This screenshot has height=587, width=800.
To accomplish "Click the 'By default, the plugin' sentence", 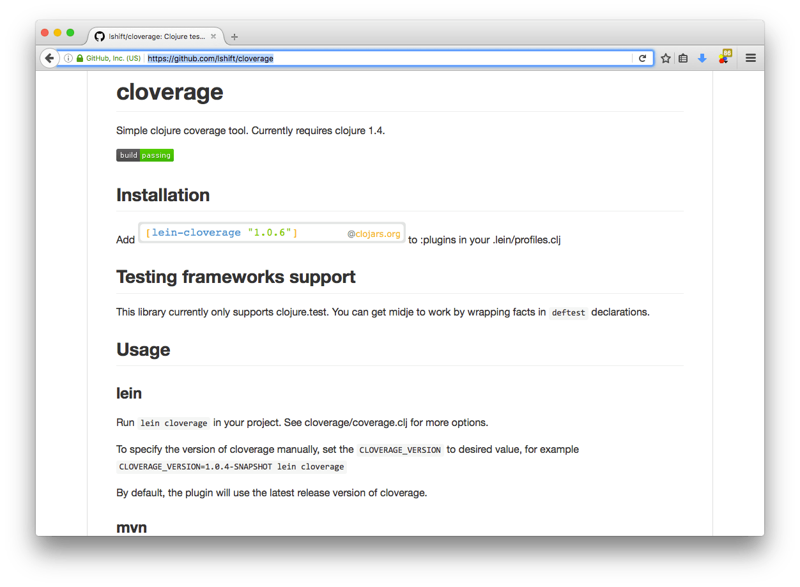I will pyautogui.click(x=272, y=492).
